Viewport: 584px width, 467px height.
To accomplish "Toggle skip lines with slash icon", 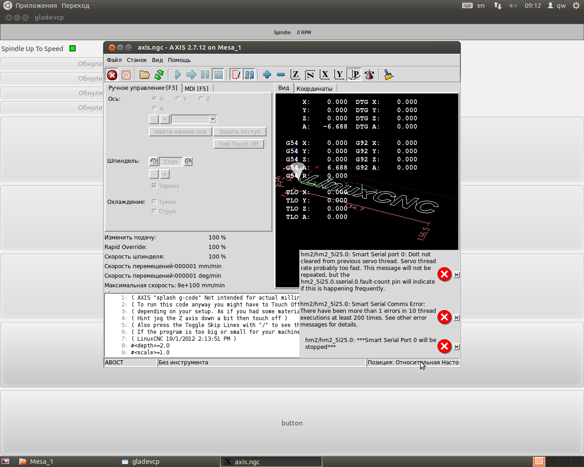I will click(x=236, y=75).
